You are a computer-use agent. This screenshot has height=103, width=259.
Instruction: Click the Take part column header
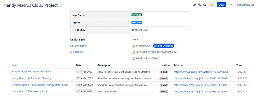[179, 65]
